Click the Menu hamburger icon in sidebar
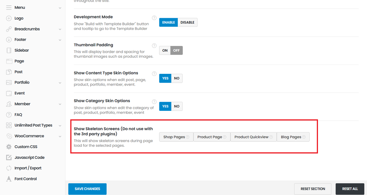This screenshot has width=367, height=195. pos(9,7)
